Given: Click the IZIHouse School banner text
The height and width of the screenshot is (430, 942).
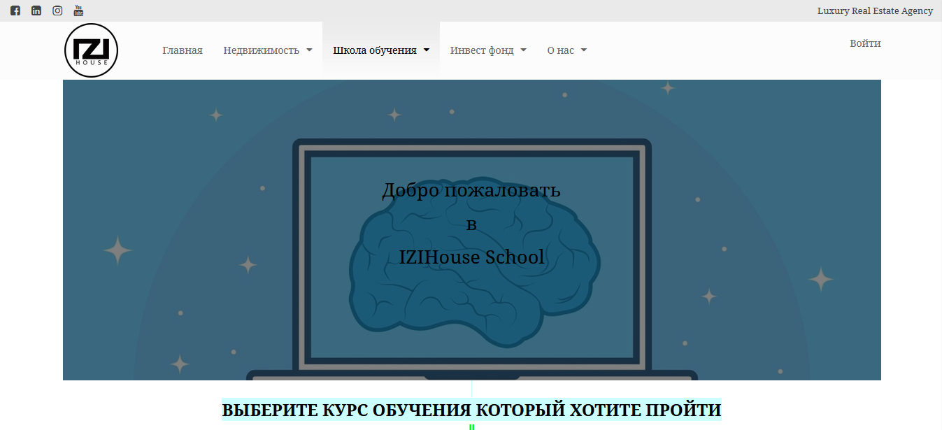Looking at the screenshot, I should [471, 257].
